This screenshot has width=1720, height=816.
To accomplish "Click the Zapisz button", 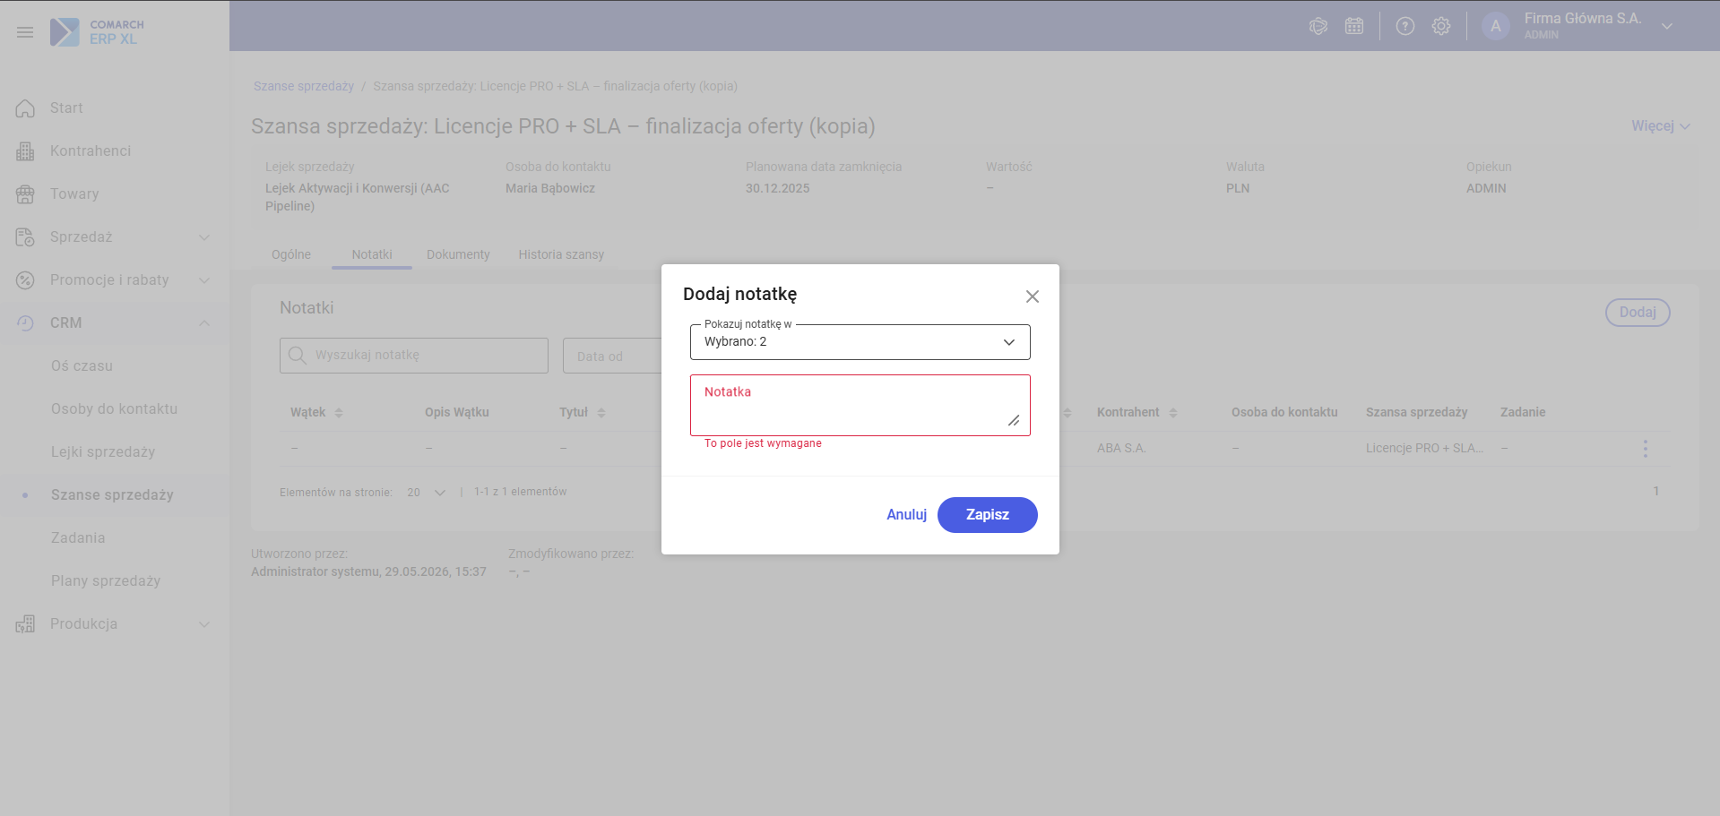I will tap(988, 515).
